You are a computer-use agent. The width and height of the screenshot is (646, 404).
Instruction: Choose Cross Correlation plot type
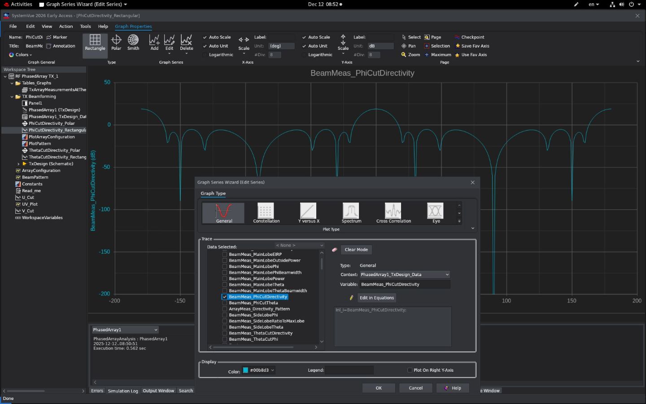click(393, 213)
